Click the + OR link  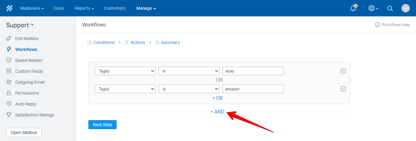[217, 98]
